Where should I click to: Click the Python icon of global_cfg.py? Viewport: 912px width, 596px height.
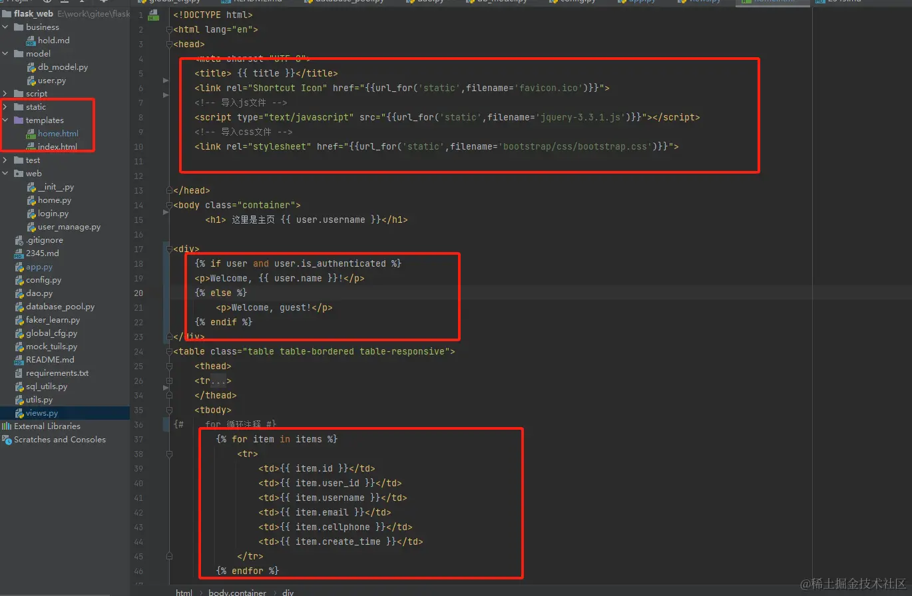19,333
